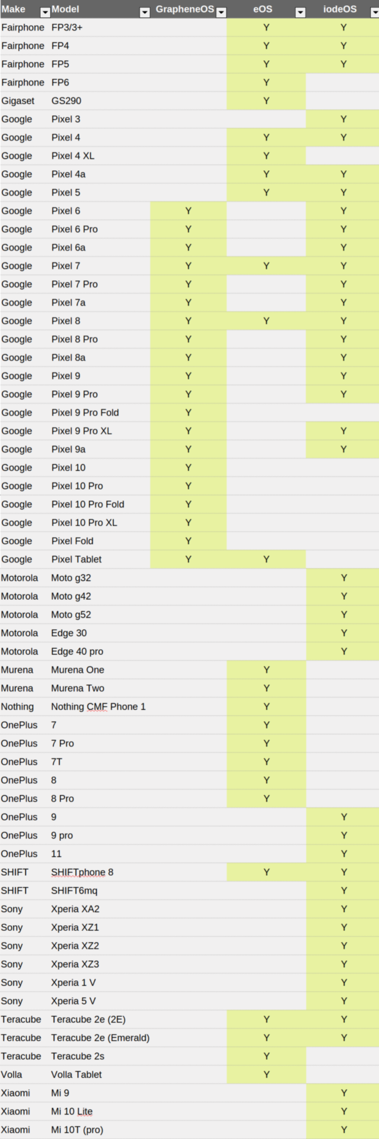
Task: Select the Pixel 9 Pro Fold cell
Action: pos(85,412)
